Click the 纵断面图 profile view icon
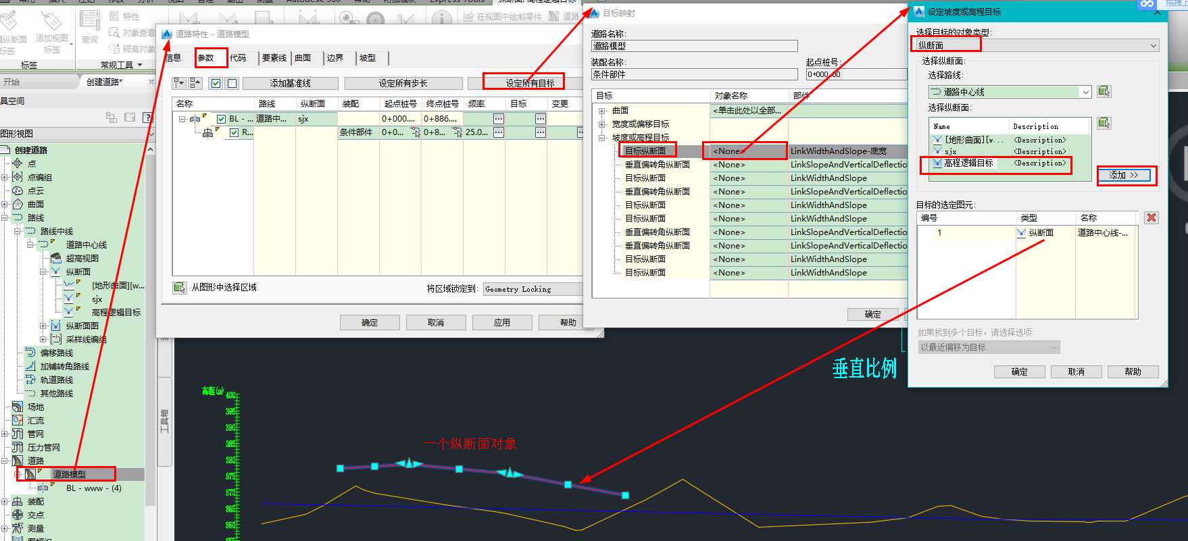 (x=56, y=326)
